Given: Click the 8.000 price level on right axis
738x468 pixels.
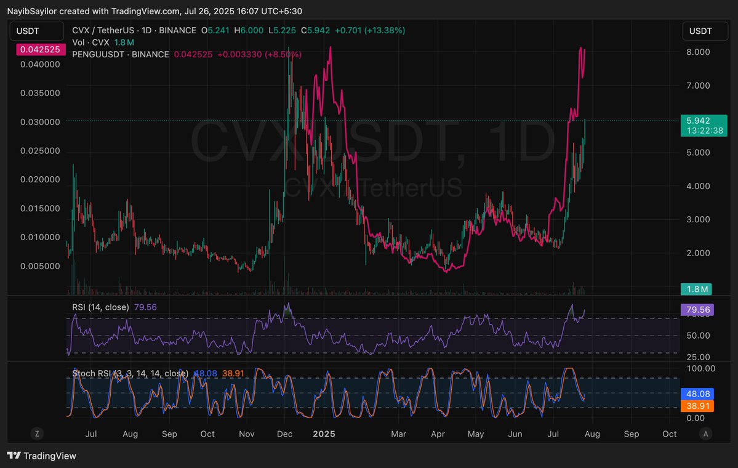Looking at the screenshot, I should coord(698,52).
